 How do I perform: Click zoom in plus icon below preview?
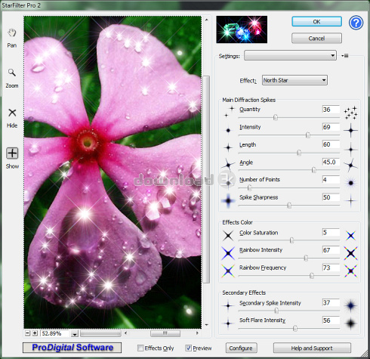(35, 333)
